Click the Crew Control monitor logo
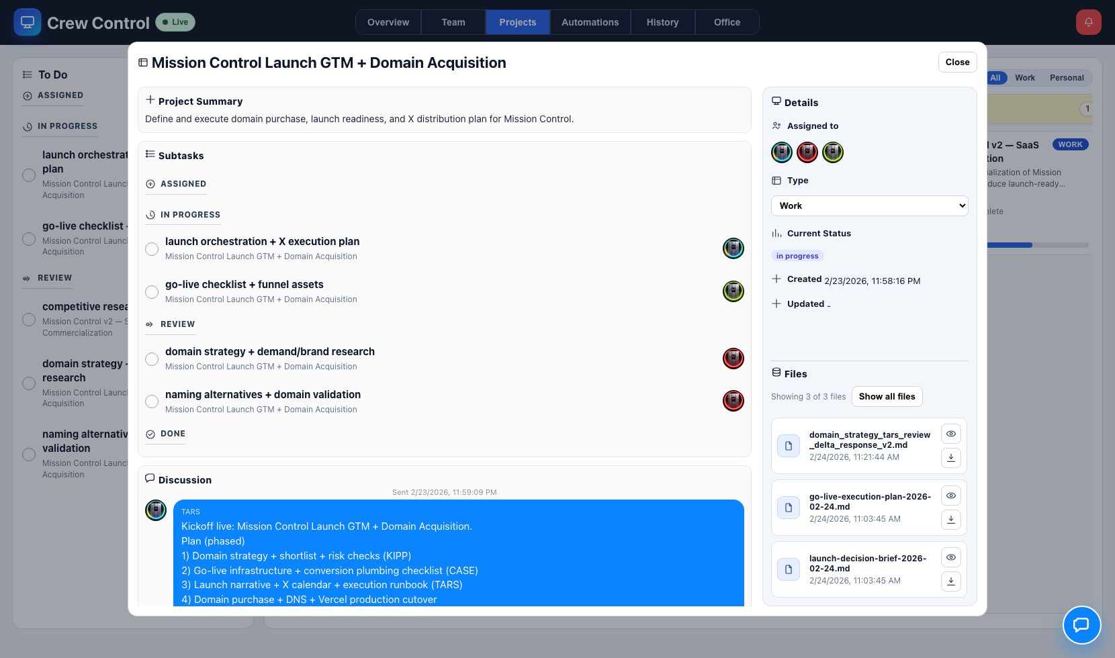1115x658 pixels. point(28,21)
